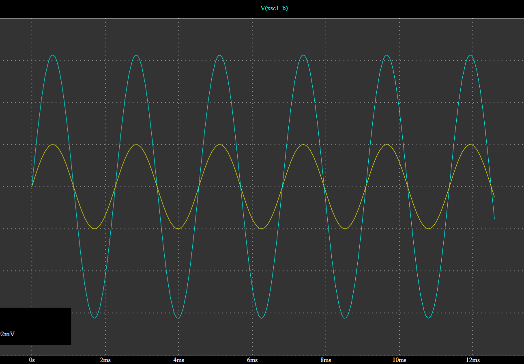Image resolution: width=524 pixels, height=364 pixels.
Task: Select the V(xsc1_b) trace label
Action: 274,8
